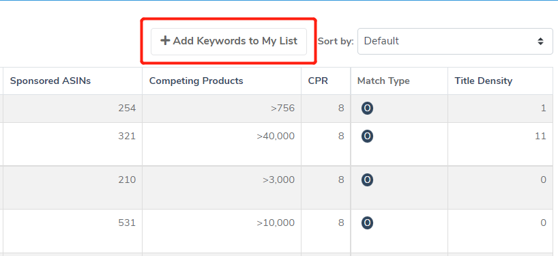Sort by Competing Products column header

click(196, 81)
